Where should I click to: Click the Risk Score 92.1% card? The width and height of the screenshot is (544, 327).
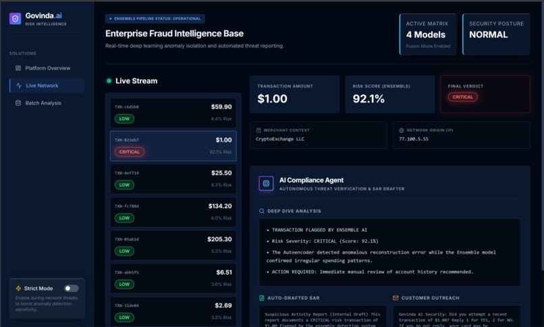[390, 94]
